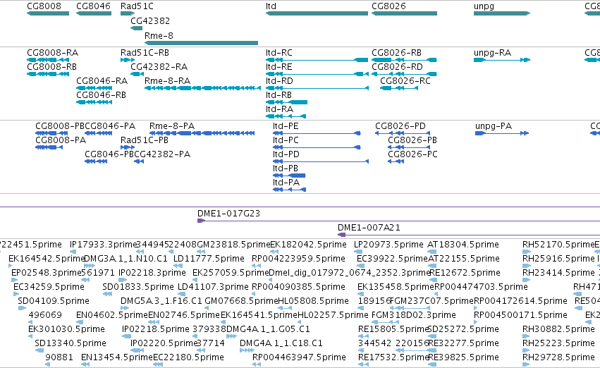The image size is (600, 368).
Task: Select the CG8046-RA transcript
Action: [x=94, y=88]
